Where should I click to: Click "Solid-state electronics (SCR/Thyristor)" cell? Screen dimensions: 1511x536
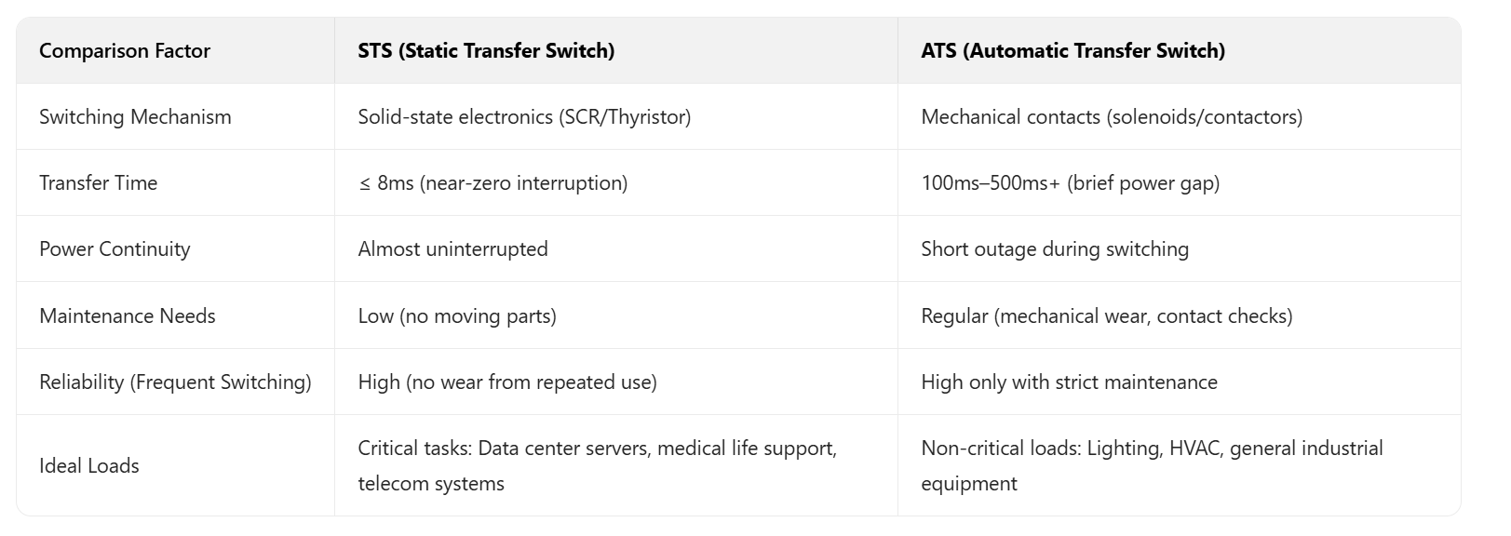click(x=524, y=117)
